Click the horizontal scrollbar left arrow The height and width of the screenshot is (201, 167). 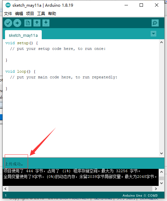coord(5,189)
